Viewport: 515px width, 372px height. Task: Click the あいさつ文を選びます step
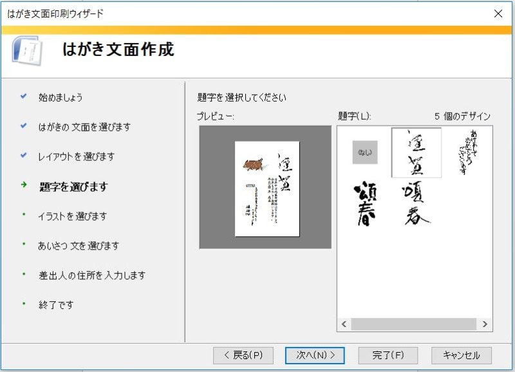[79, 246]
